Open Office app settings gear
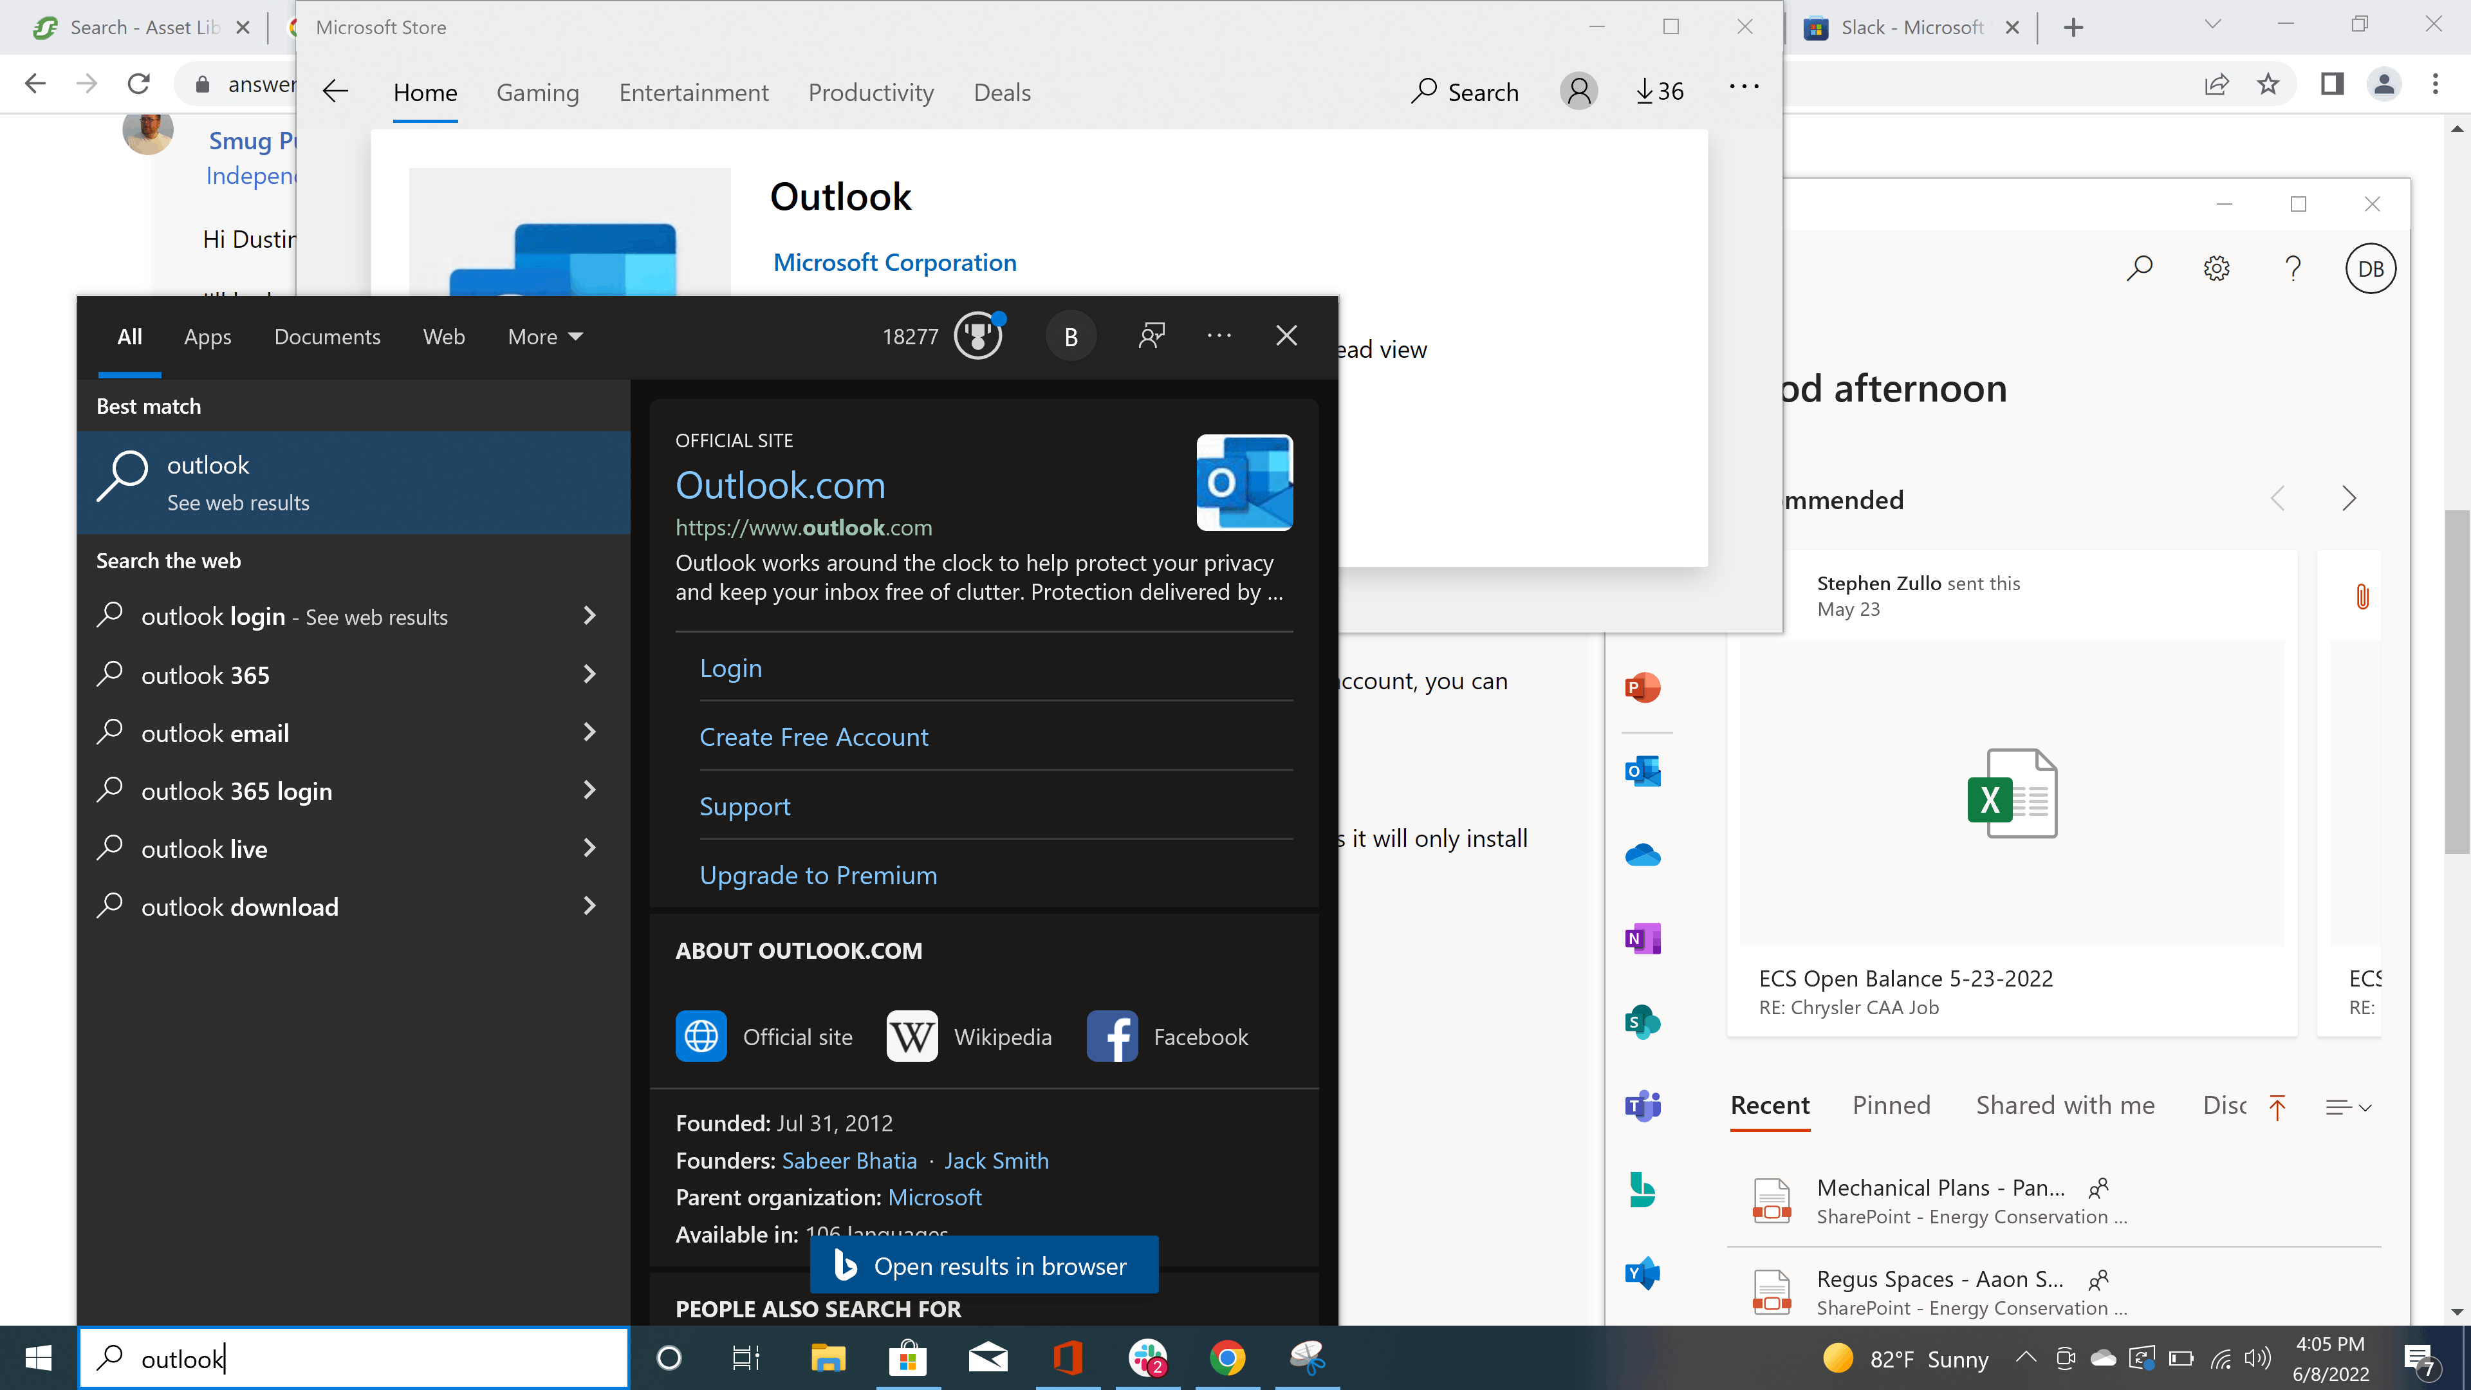2471x1390 pixels. (2216, 268)
